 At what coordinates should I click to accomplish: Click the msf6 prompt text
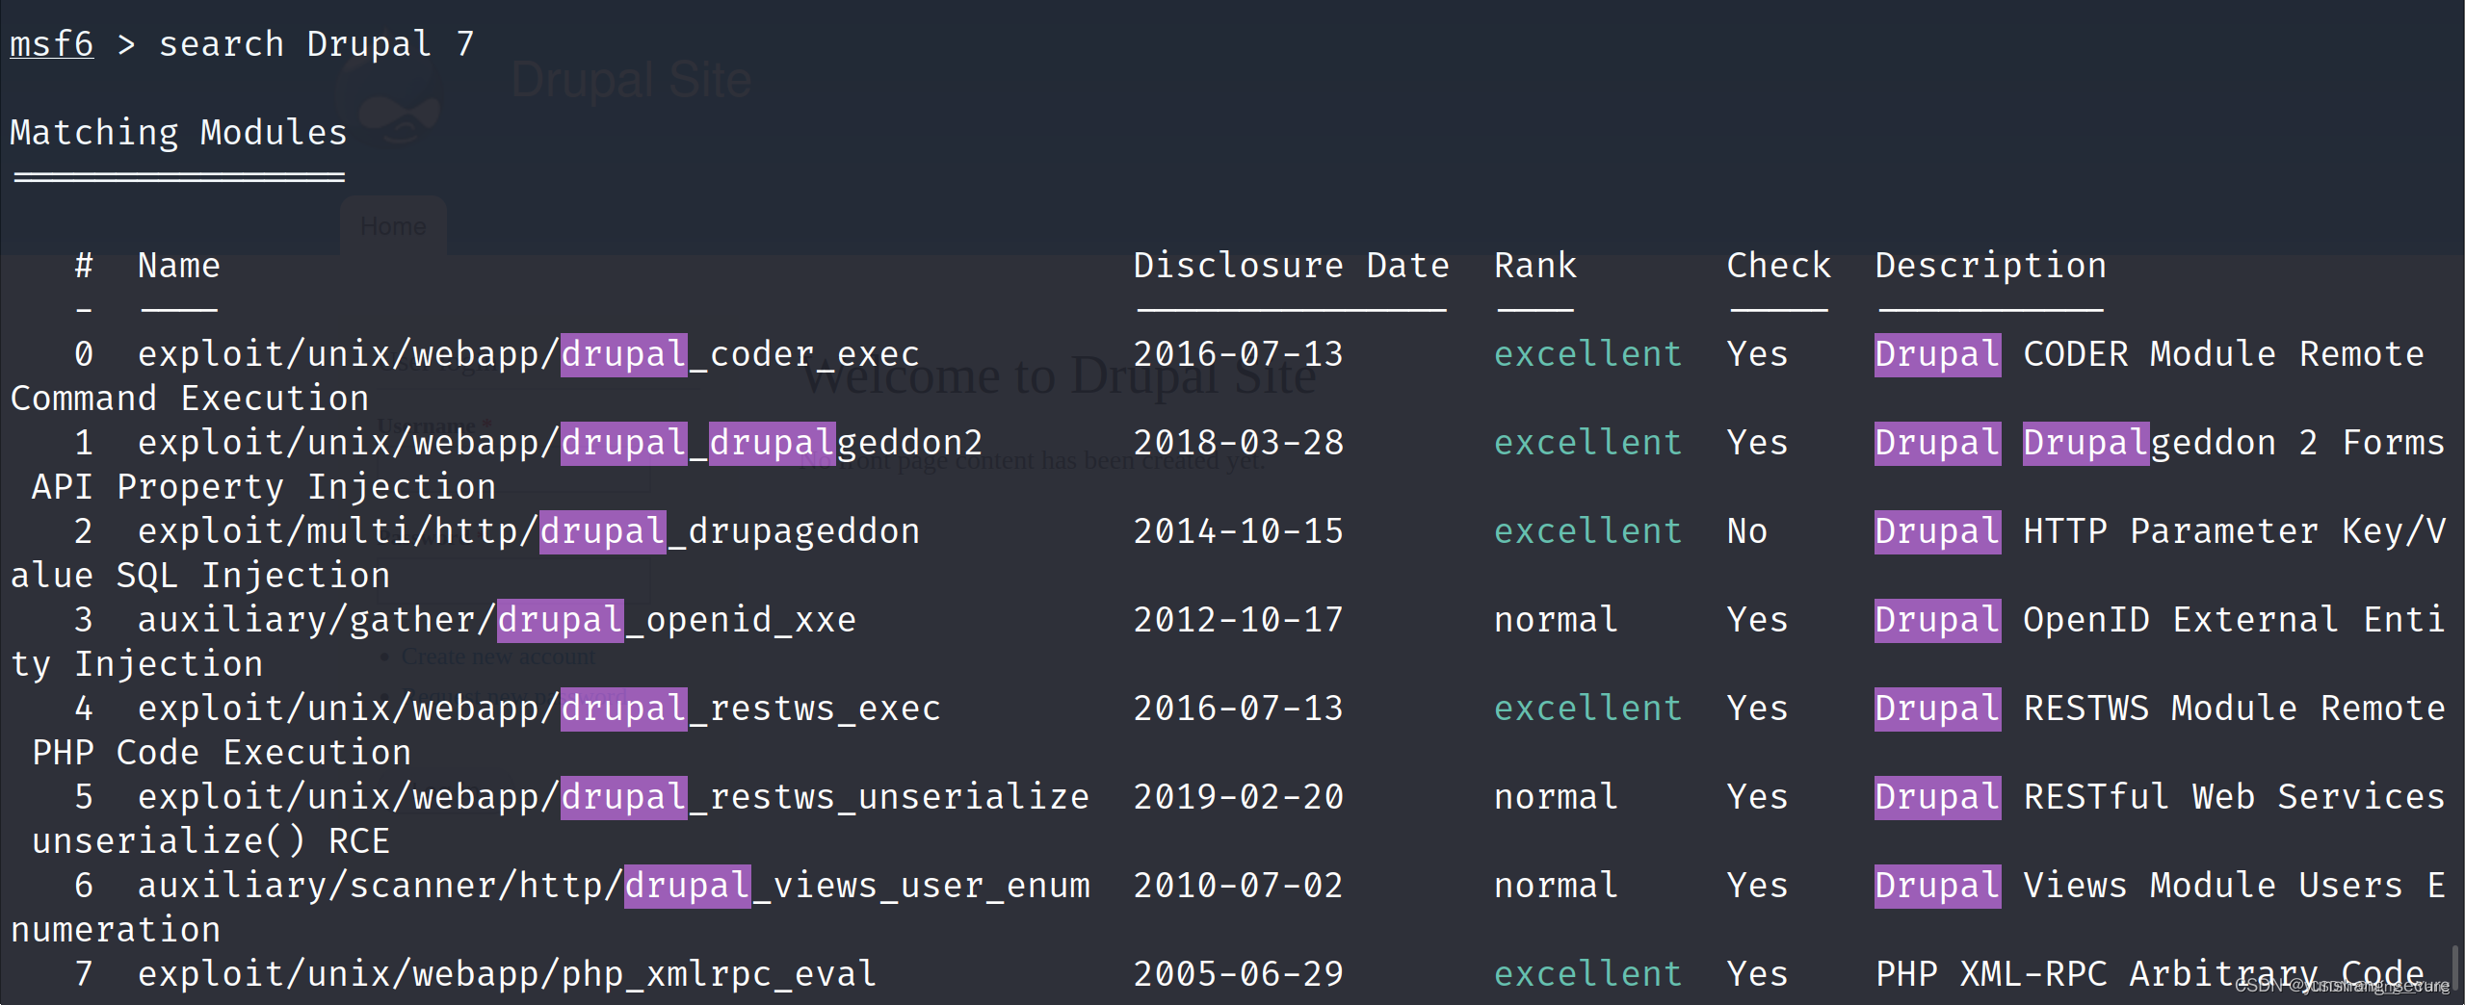pos(52,44)
